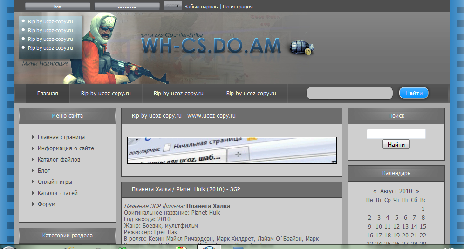This screenshot has width=464, height=249.
Task: Open 'Информация о сайте' in site menu
Action: 66,148
